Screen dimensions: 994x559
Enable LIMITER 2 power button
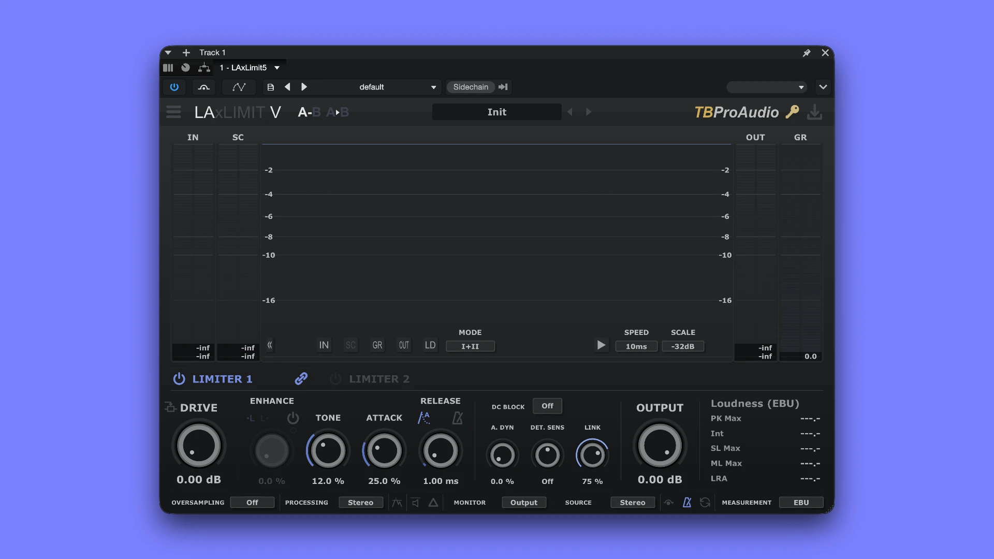point(335,379)
